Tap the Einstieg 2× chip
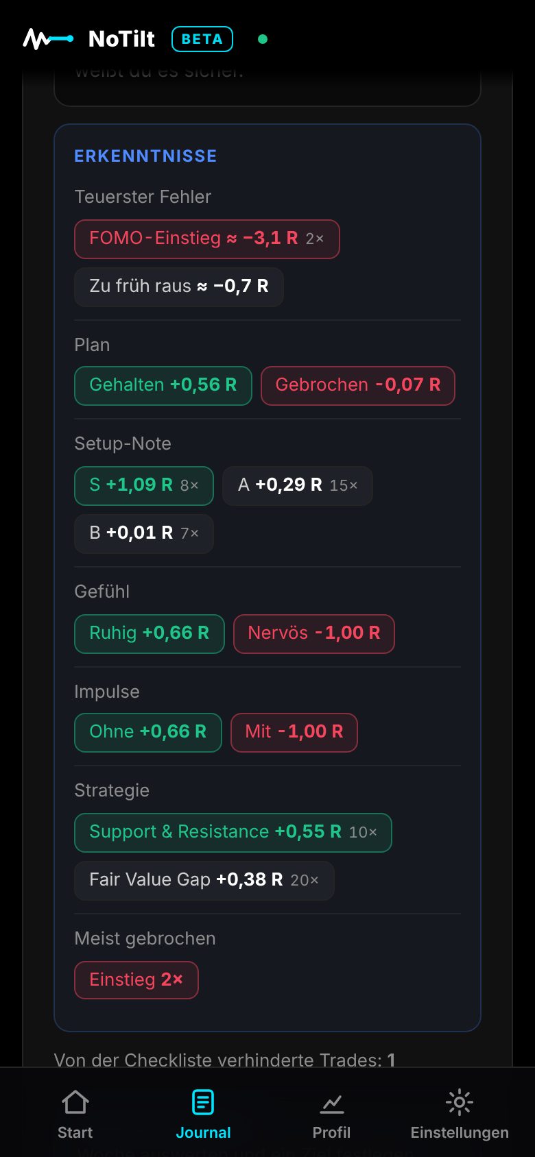This screenshot has height=1157, width=535. (x=136, y=981)
